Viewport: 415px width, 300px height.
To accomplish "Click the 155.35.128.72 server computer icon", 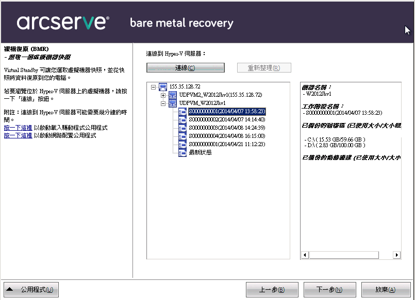I will click(x=163, y=87).
